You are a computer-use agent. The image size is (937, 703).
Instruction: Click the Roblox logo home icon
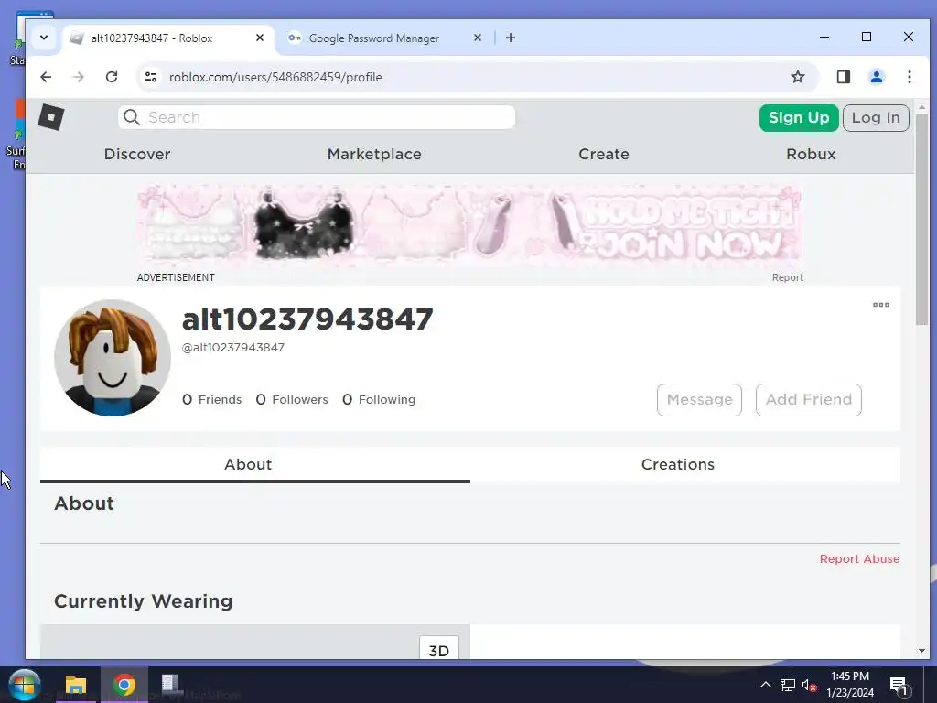pyautogui.click(x=51, y=117)
